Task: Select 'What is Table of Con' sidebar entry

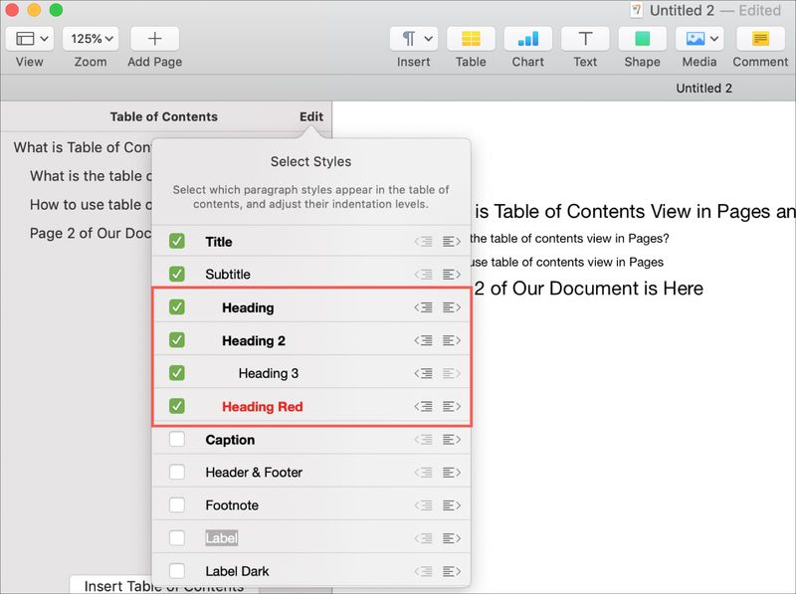Action: (83, 147)
